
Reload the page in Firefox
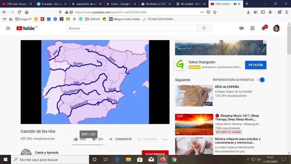[x=19, y=12]
